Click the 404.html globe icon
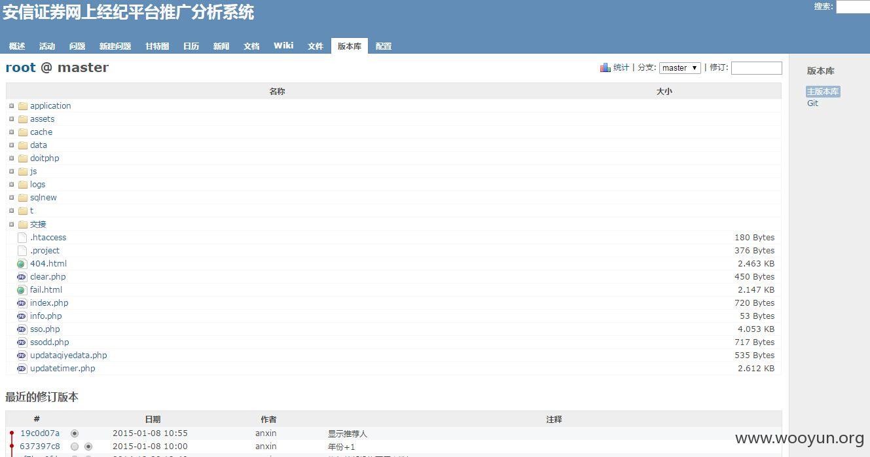The image size is (870, 457). pos(22,264)
